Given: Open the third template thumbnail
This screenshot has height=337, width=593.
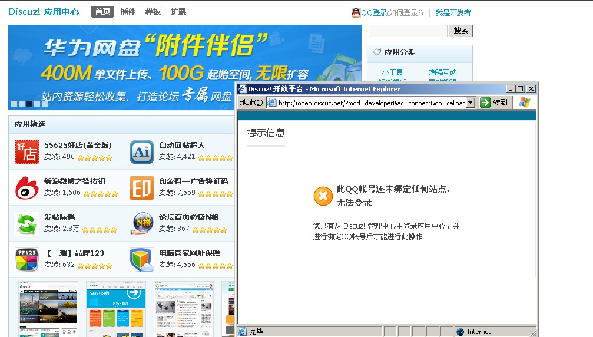Looking at the screenshot, I should (183, 309).
